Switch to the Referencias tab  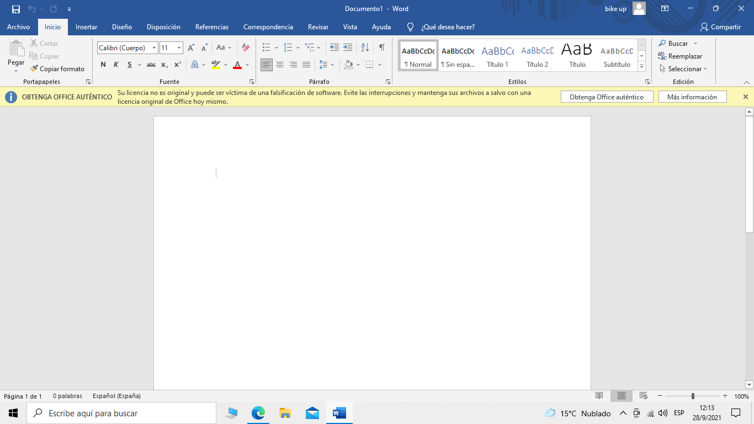tap(212, 27)
